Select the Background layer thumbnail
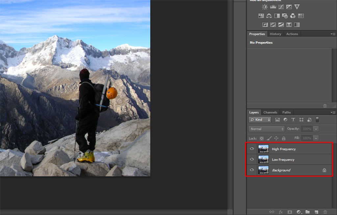This screenshot has height=215, width=337. [263, 170]
